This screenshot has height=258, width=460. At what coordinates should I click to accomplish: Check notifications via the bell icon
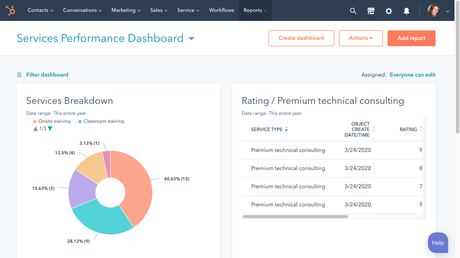coord(406,11)
